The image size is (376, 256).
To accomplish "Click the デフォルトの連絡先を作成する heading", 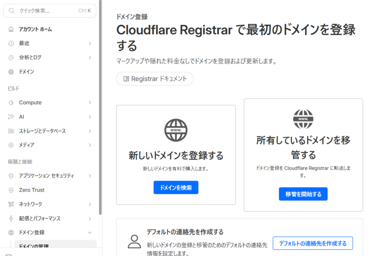I will (185, 232).
